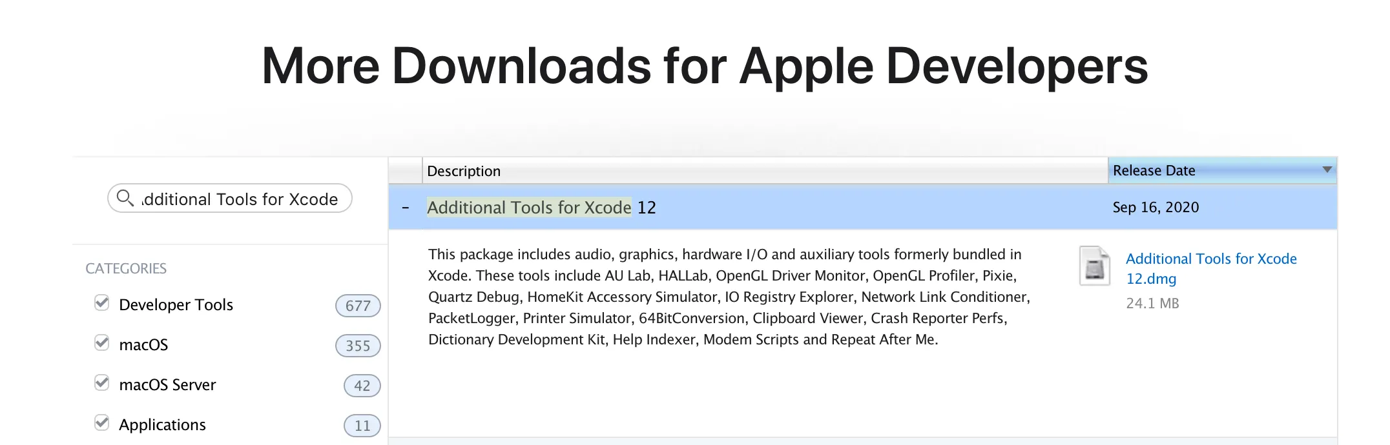This screenshot has height=445, width=1390.
Task: Click the 24.1 MB file size text
Action: click(1152, 303)
